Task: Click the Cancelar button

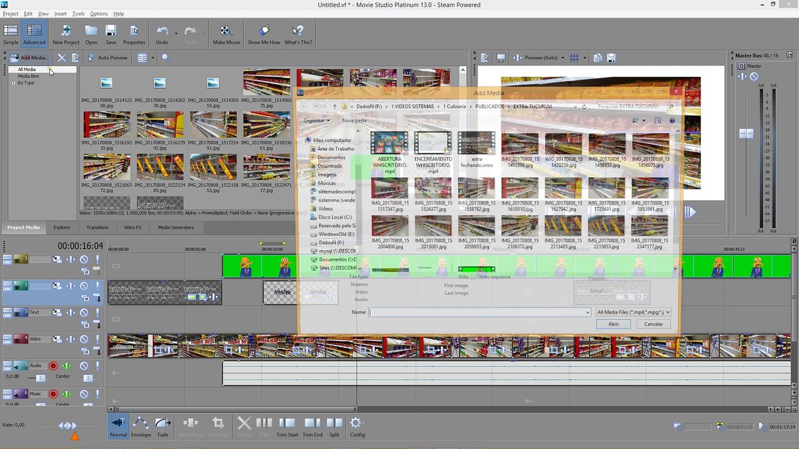Action: pos(654,324)
